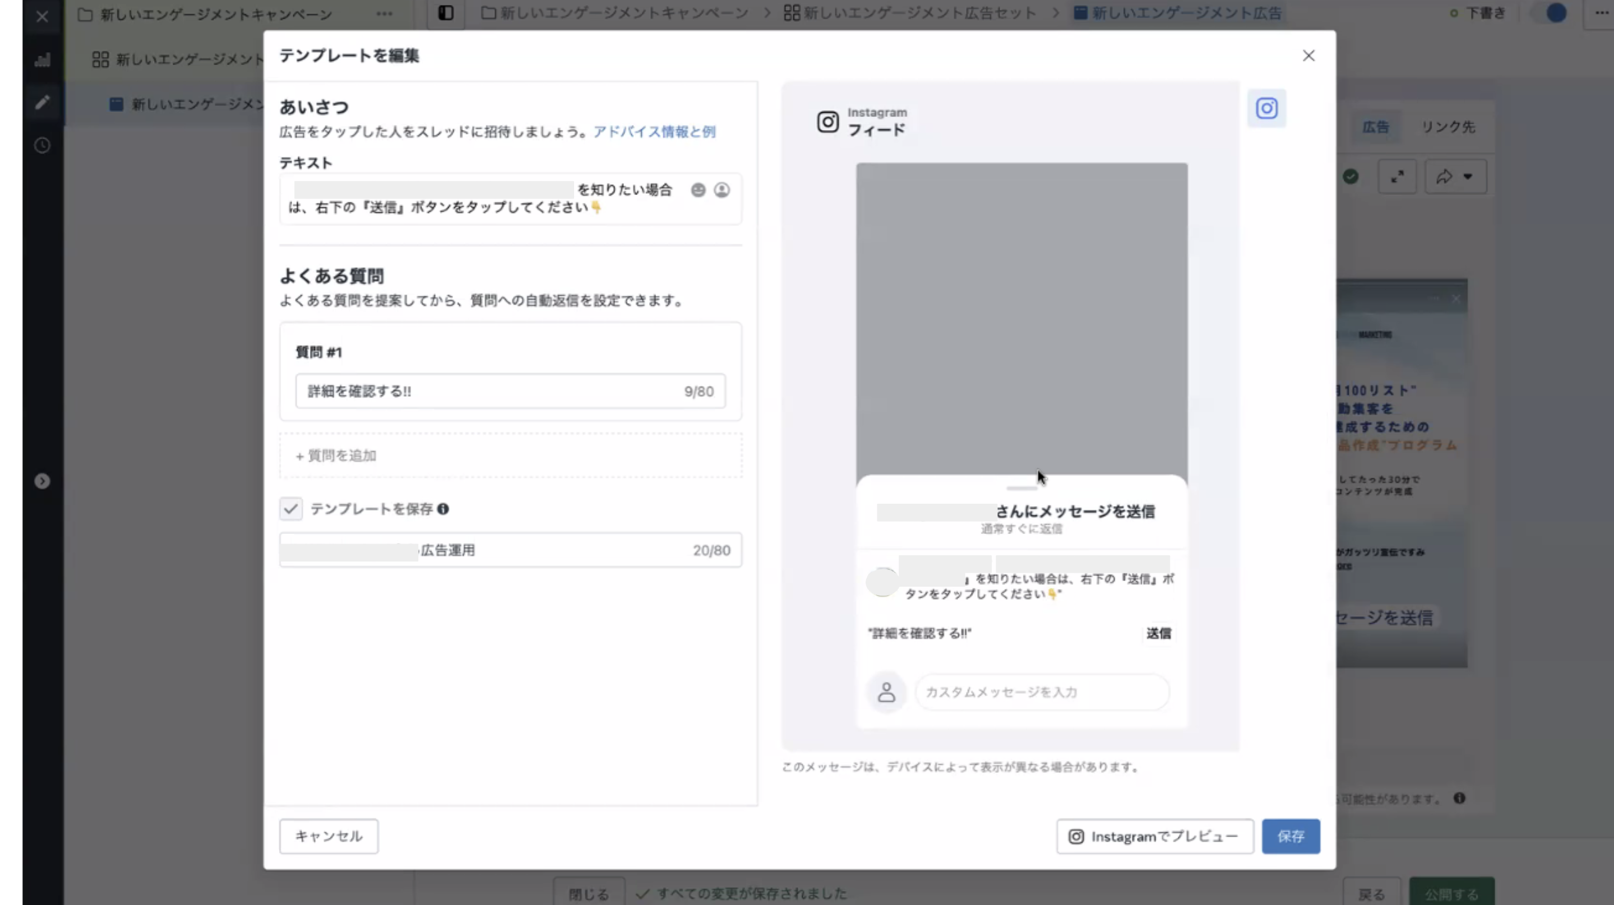Click 詳細を確認する!! quick reply in preview
1614x905 pixels.
[919, 633]
